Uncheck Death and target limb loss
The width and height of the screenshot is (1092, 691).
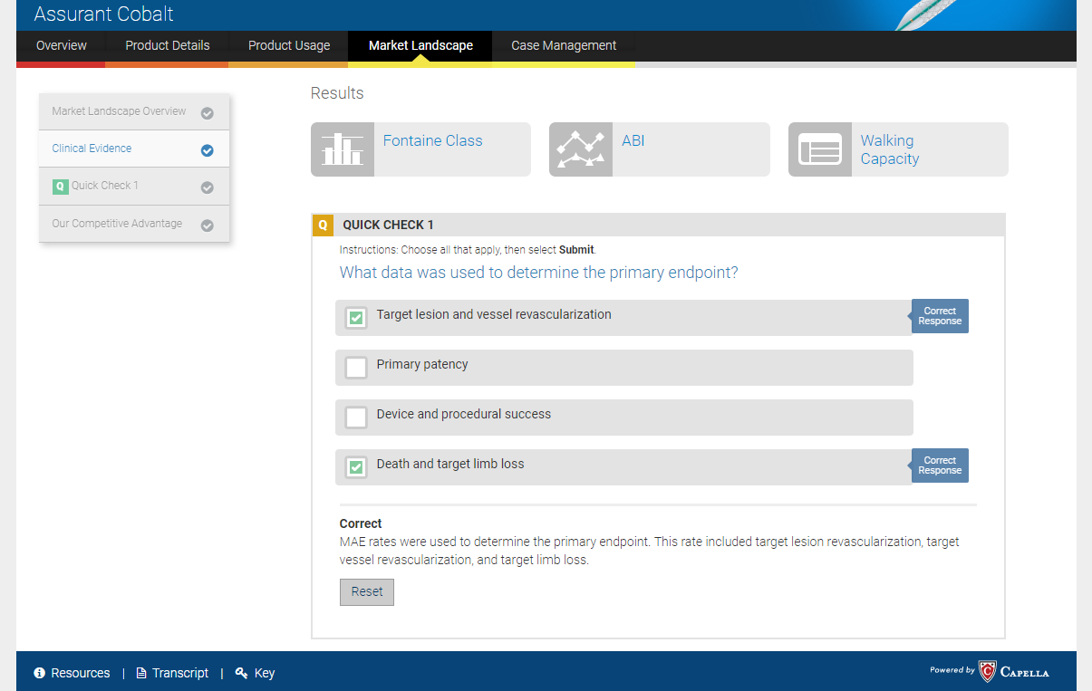(356, 467)
